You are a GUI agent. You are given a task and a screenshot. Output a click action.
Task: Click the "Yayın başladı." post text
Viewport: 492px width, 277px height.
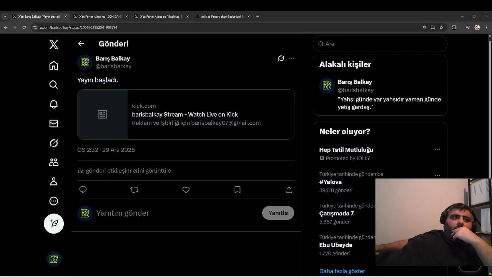98,80
